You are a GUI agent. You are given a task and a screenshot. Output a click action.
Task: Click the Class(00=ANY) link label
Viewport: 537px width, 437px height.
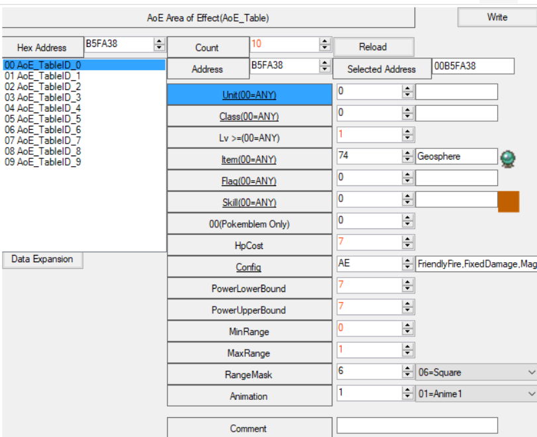tap(249, 117)
